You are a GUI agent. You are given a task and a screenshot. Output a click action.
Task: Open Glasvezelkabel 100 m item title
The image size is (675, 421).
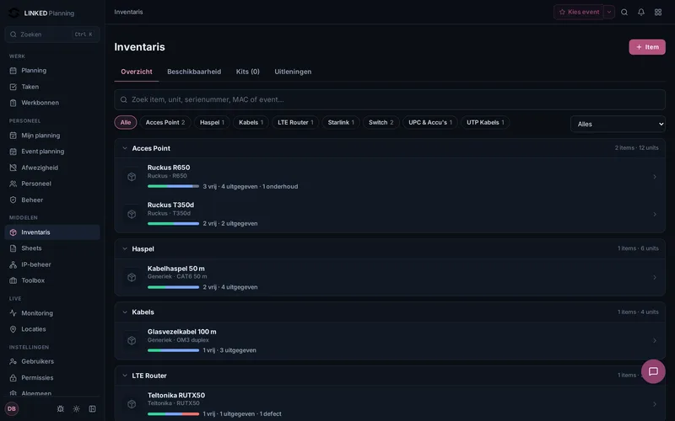click(181, 332)
